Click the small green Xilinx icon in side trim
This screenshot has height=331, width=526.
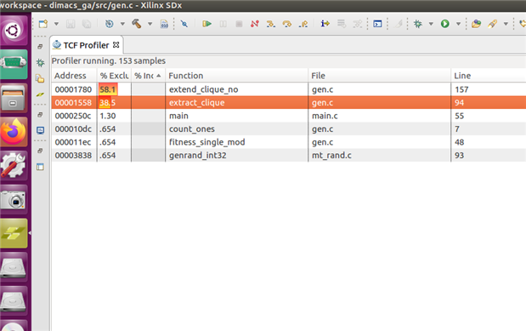[x=40, y=94]
